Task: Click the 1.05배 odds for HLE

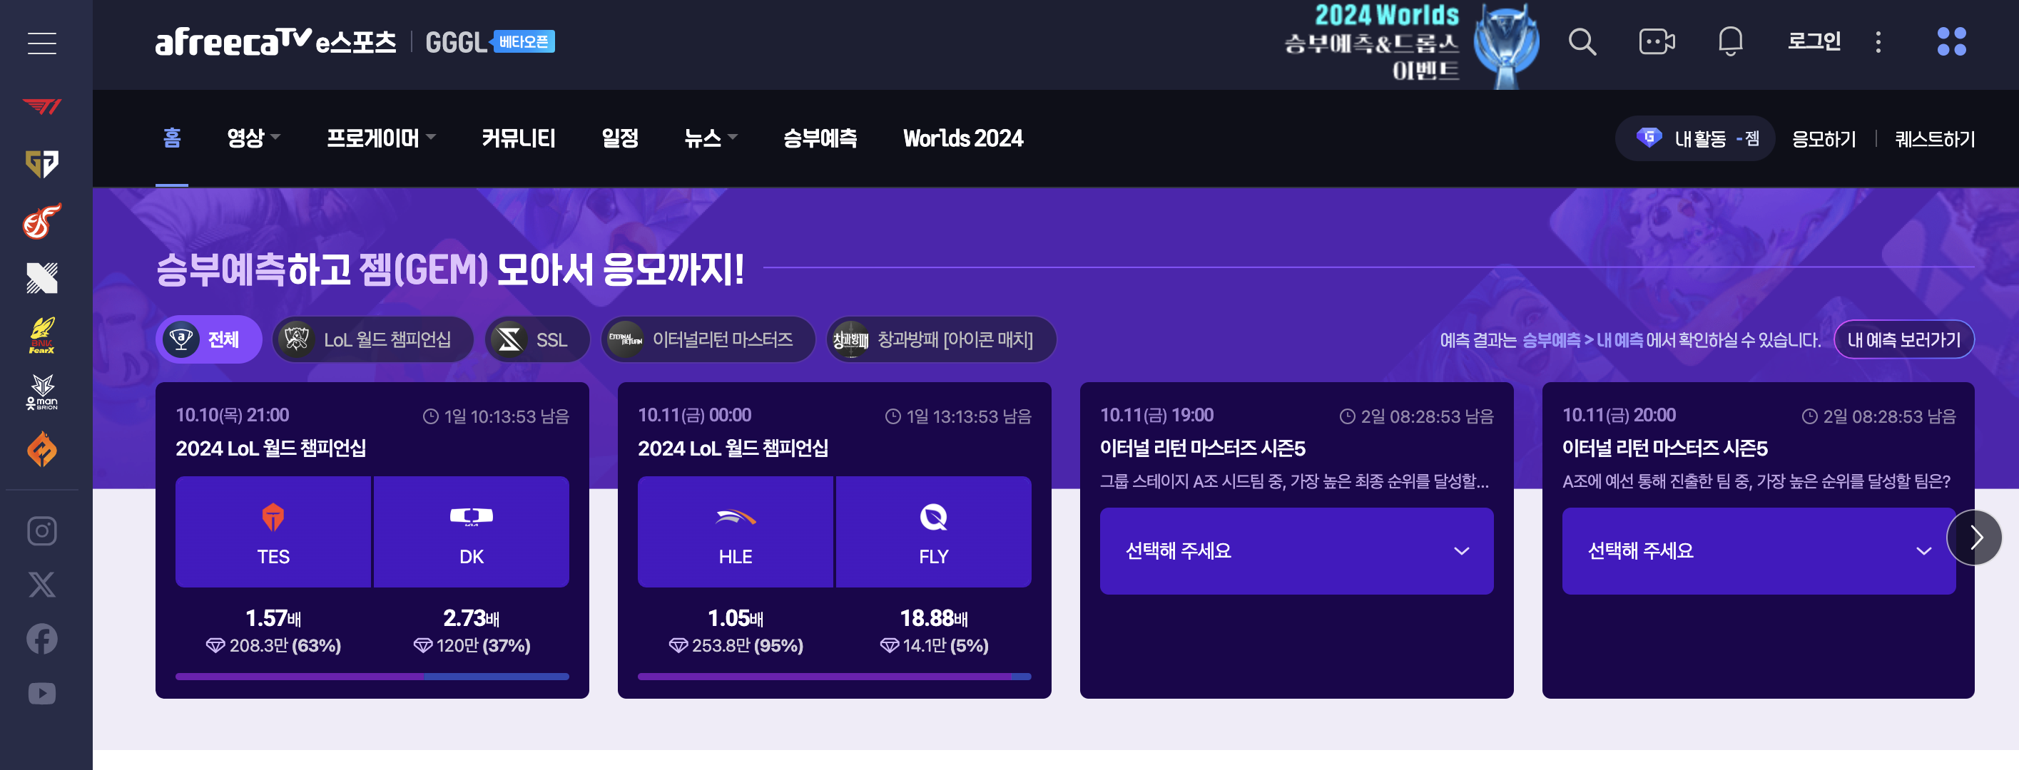Action: (735, 618)
